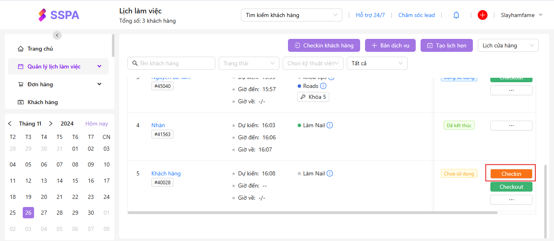Click the magnifier icon in customer name field
The image size is (554, 241).
(x=134, y=63)
